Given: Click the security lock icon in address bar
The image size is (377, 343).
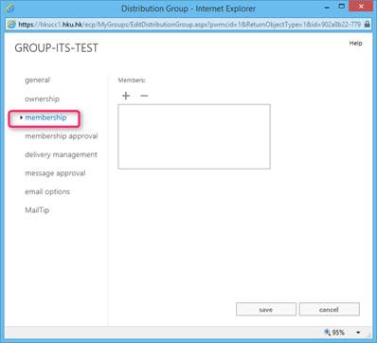Looking at the screenshot, I should pyautogui.click(x=367, y=25).
